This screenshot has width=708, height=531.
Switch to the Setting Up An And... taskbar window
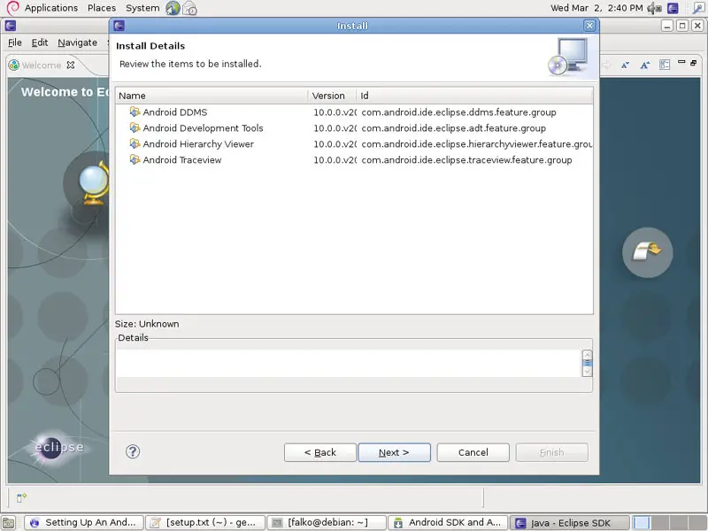click(x=84, y=523)
